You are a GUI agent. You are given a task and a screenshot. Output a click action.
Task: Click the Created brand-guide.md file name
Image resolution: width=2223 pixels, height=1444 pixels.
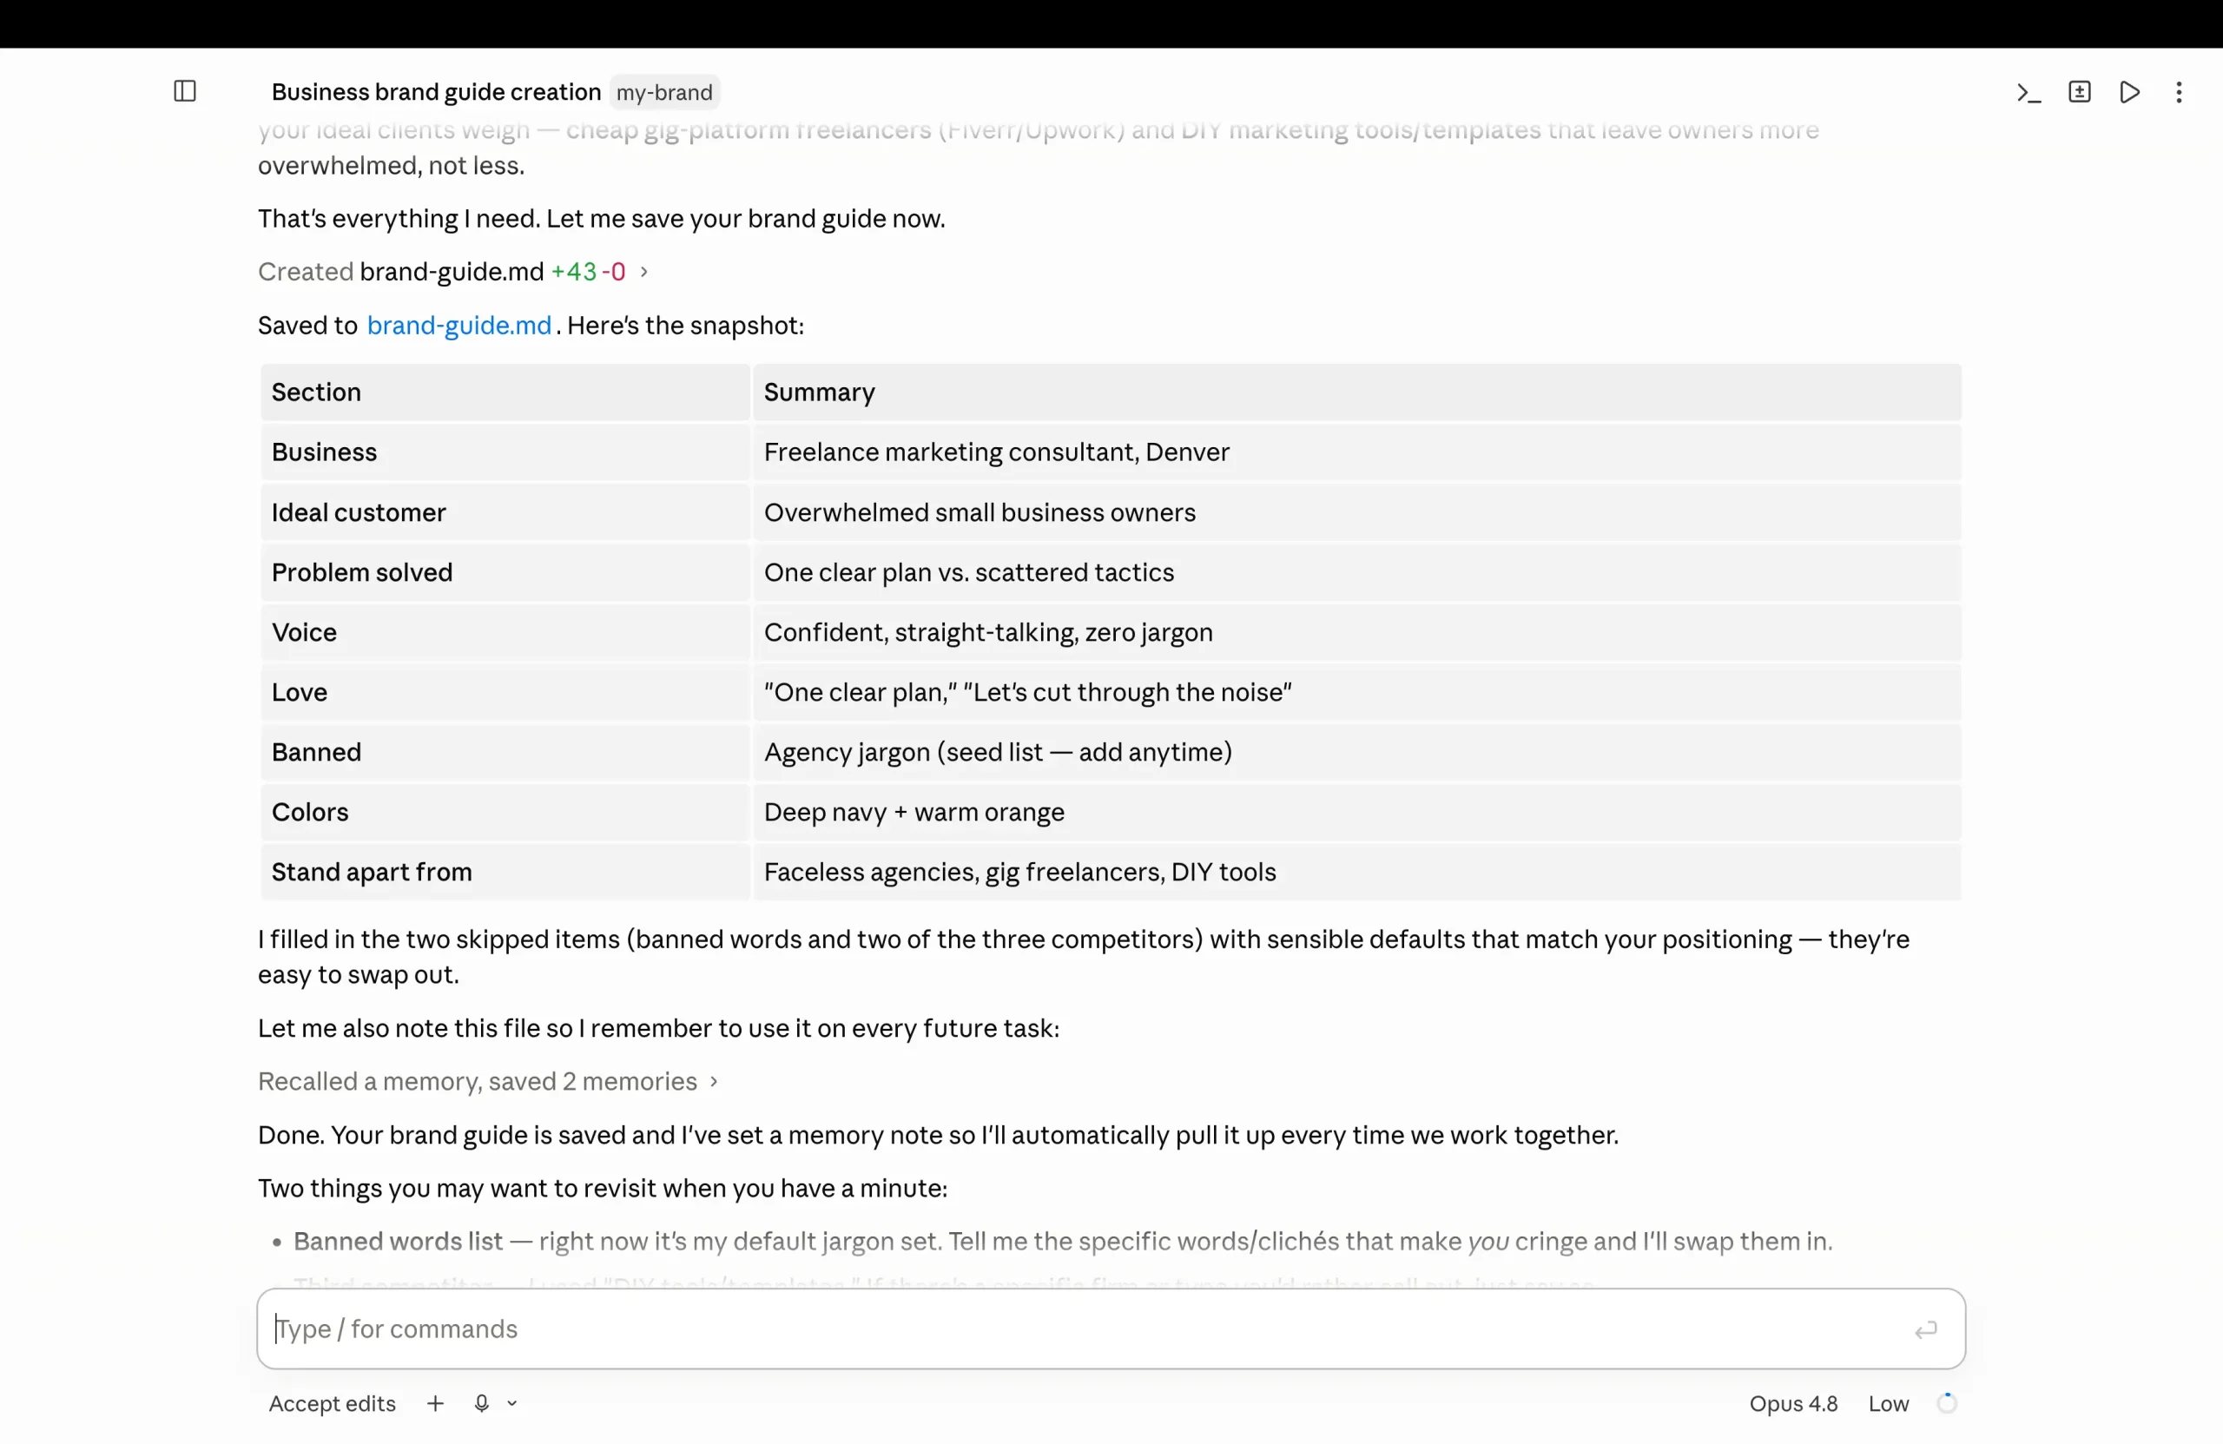point(452,272)
